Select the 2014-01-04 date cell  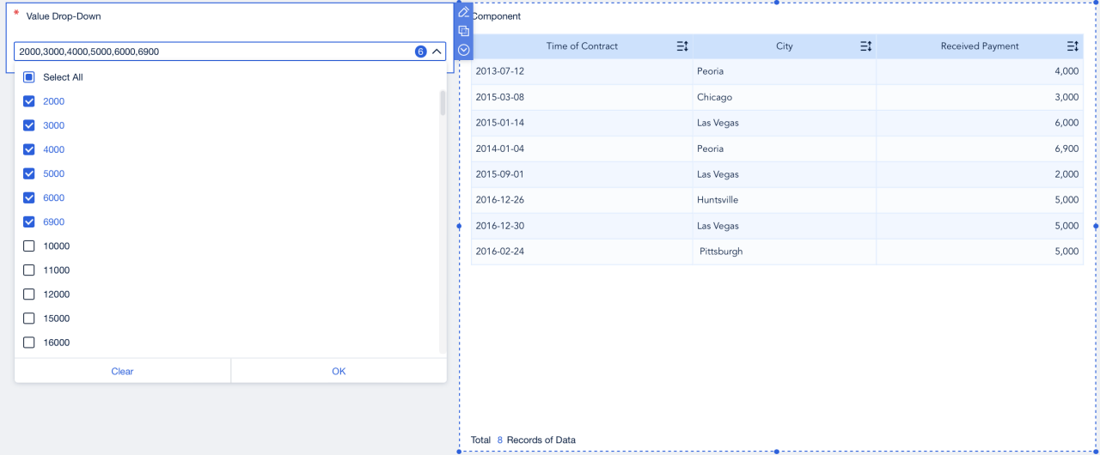[x=582, y=149]
